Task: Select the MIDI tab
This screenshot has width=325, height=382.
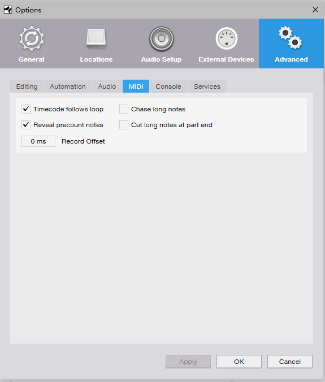Action: 136,86
